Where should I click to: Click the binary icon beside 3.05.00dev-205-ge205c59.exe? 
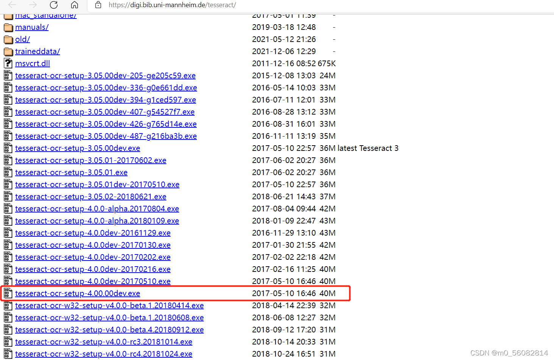click(x=8, y=76)
